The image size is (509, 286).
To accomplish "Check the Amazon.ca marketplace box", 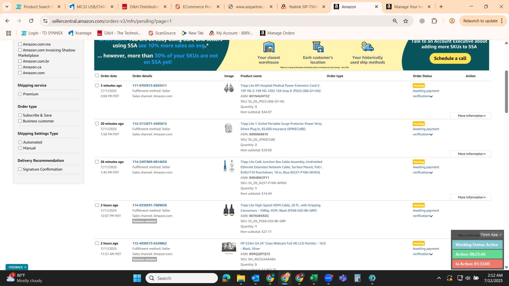I will (x=20, y=67).
